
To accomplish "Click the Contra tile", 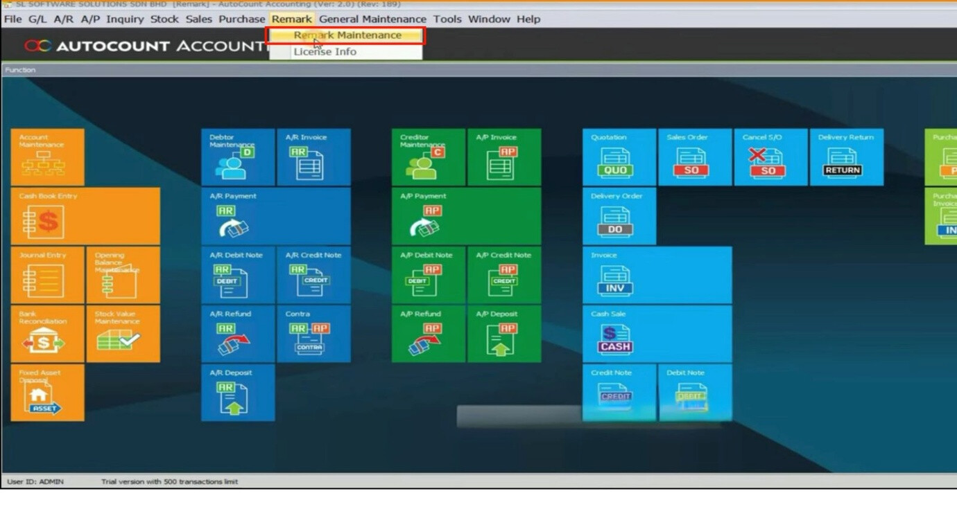I will [313, 334].
